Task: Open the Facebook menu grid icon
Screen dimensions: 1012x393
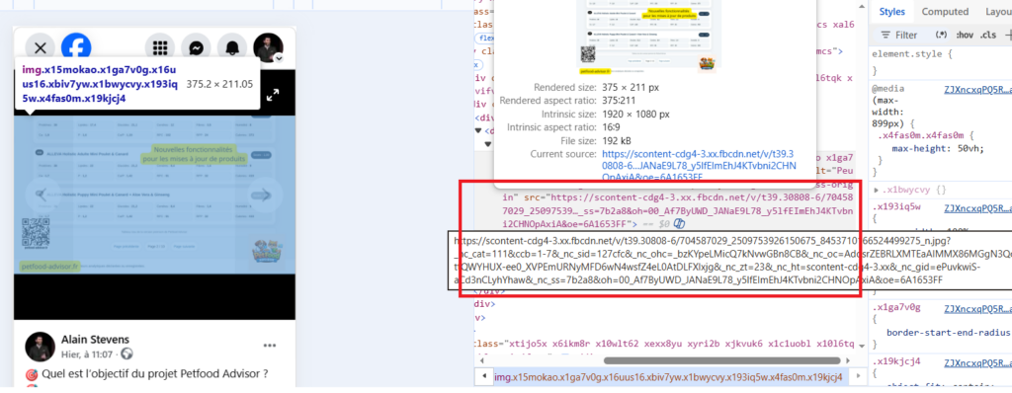Action: coord(160,47)
